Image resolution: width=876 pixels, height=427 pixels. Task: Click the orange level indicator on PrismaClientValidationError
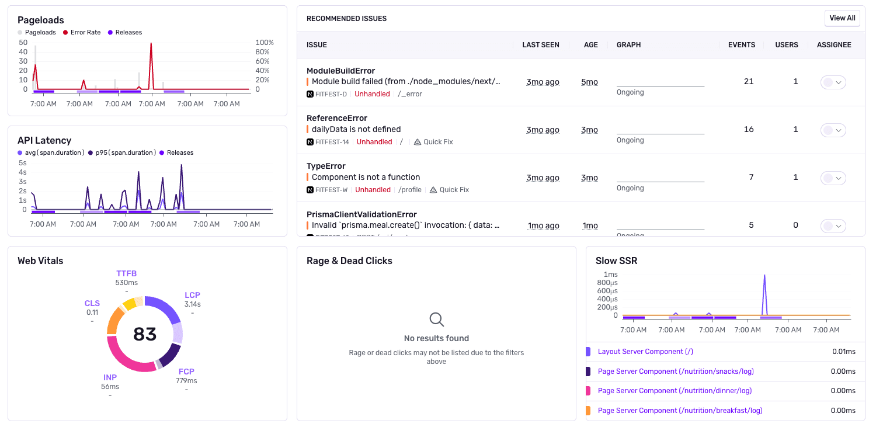coord(308,224)
